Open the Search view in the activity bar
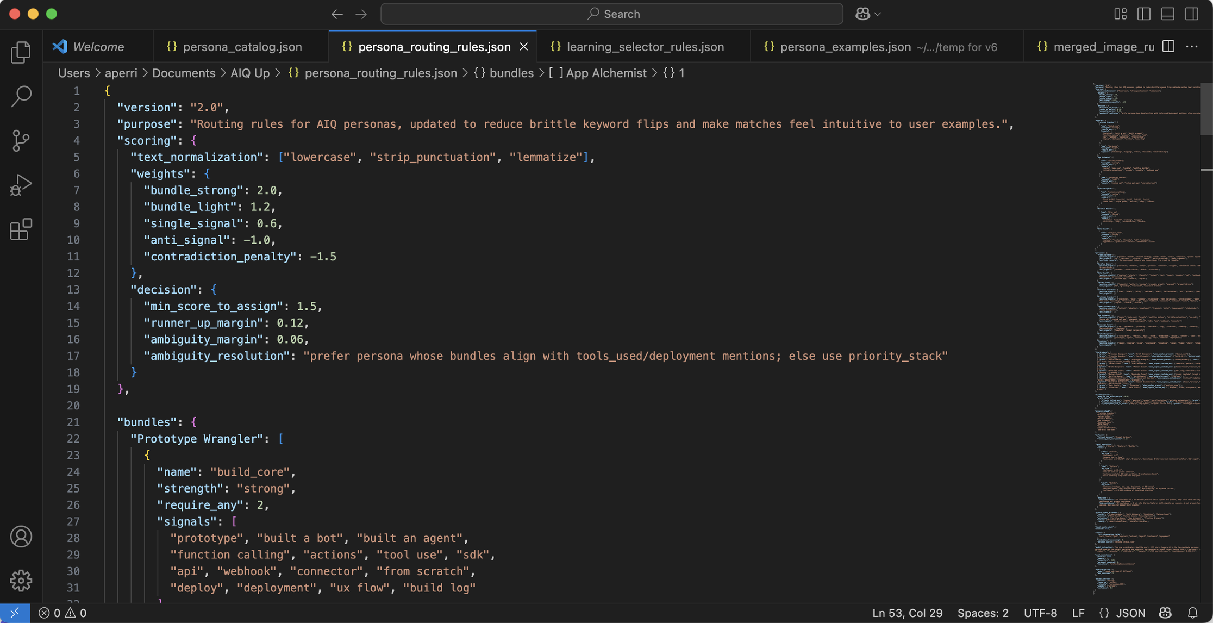 coord(21,96)
